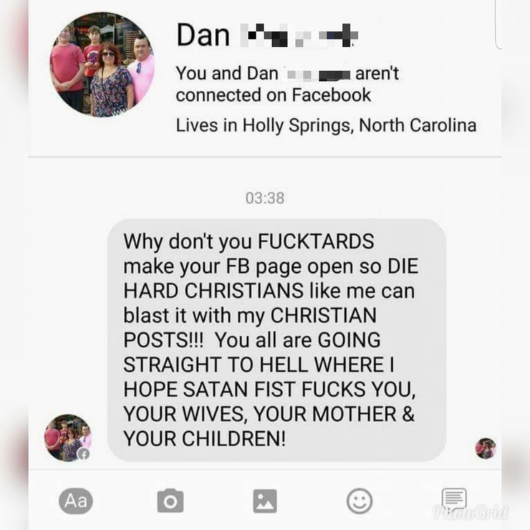Tap the small sender avatar beside message
Screen dimensions: 530x530
click(x=68, y=438)
